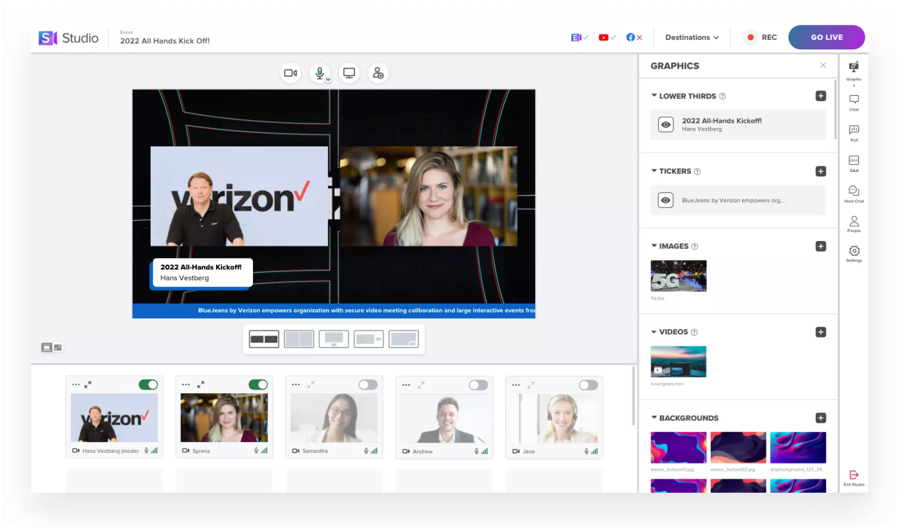Collapse the Lower Thirds section
Image resolution: width=900 pixels, height=529 pixels.
click(654, 95)
